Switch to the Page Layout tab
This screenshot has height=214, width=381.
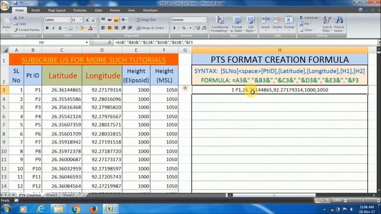57,11
